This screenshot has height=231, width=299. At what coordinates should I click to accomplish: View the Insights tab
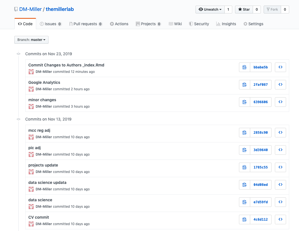pyautogui.click(x=226, y=24)
